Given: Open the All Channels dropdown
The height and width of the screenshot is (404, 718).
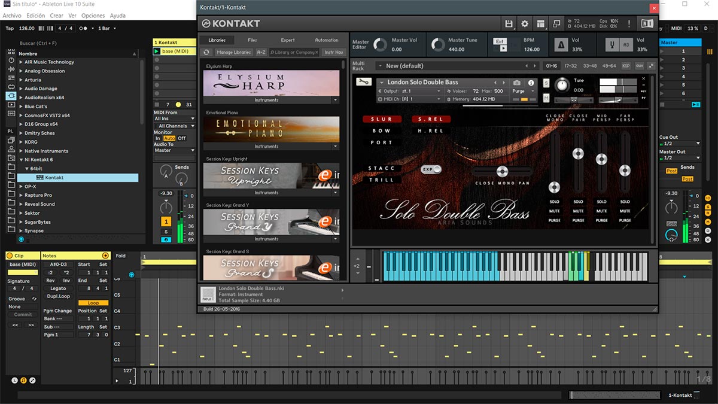Looking at the screenshot, I should [175, 126].
